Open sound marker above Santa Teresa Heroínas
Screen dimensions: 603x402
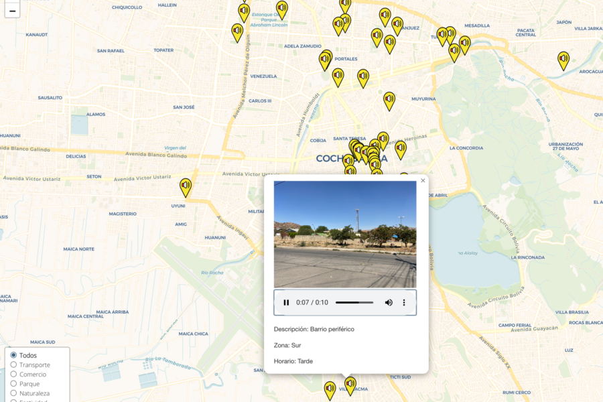[x=383, y=141]
